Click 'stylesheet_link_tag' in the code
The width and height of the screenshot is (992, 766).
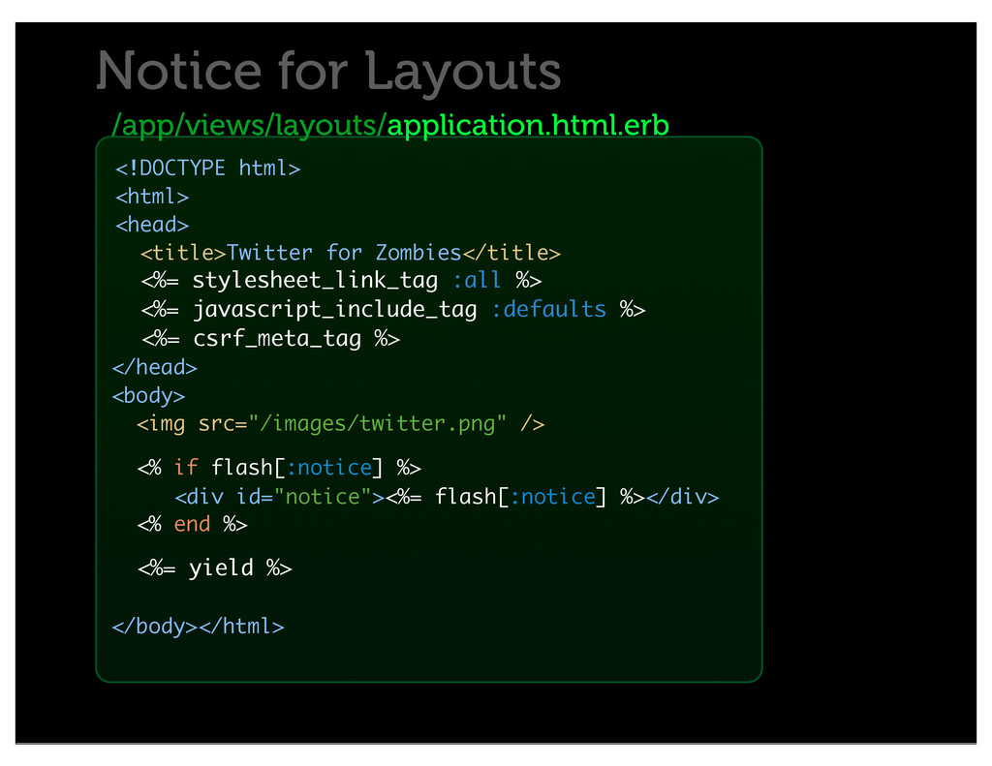315,280
